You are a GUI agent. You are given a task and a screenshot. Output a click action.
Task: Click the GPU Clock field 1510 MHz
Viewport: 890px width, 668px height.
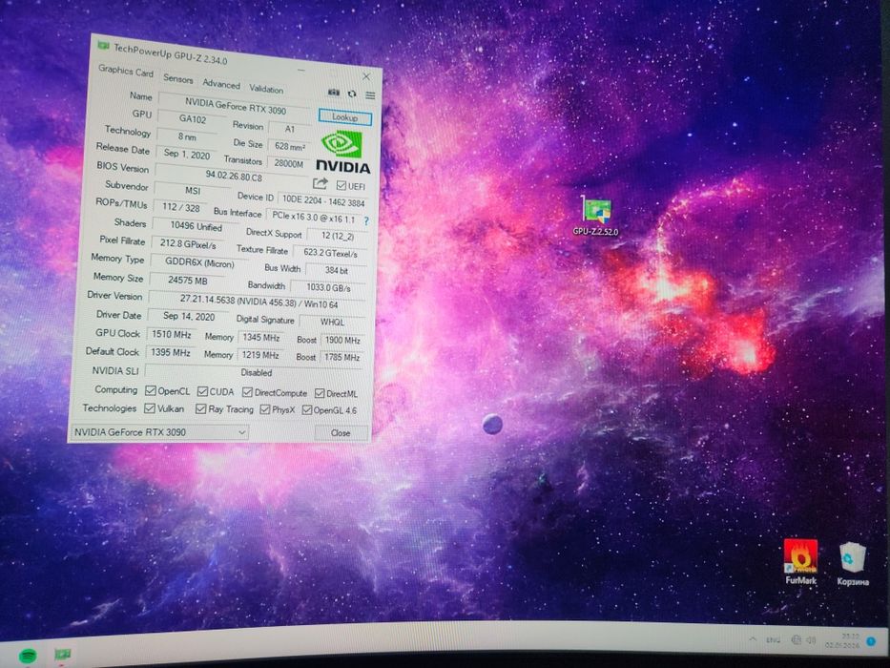point(171,335)
